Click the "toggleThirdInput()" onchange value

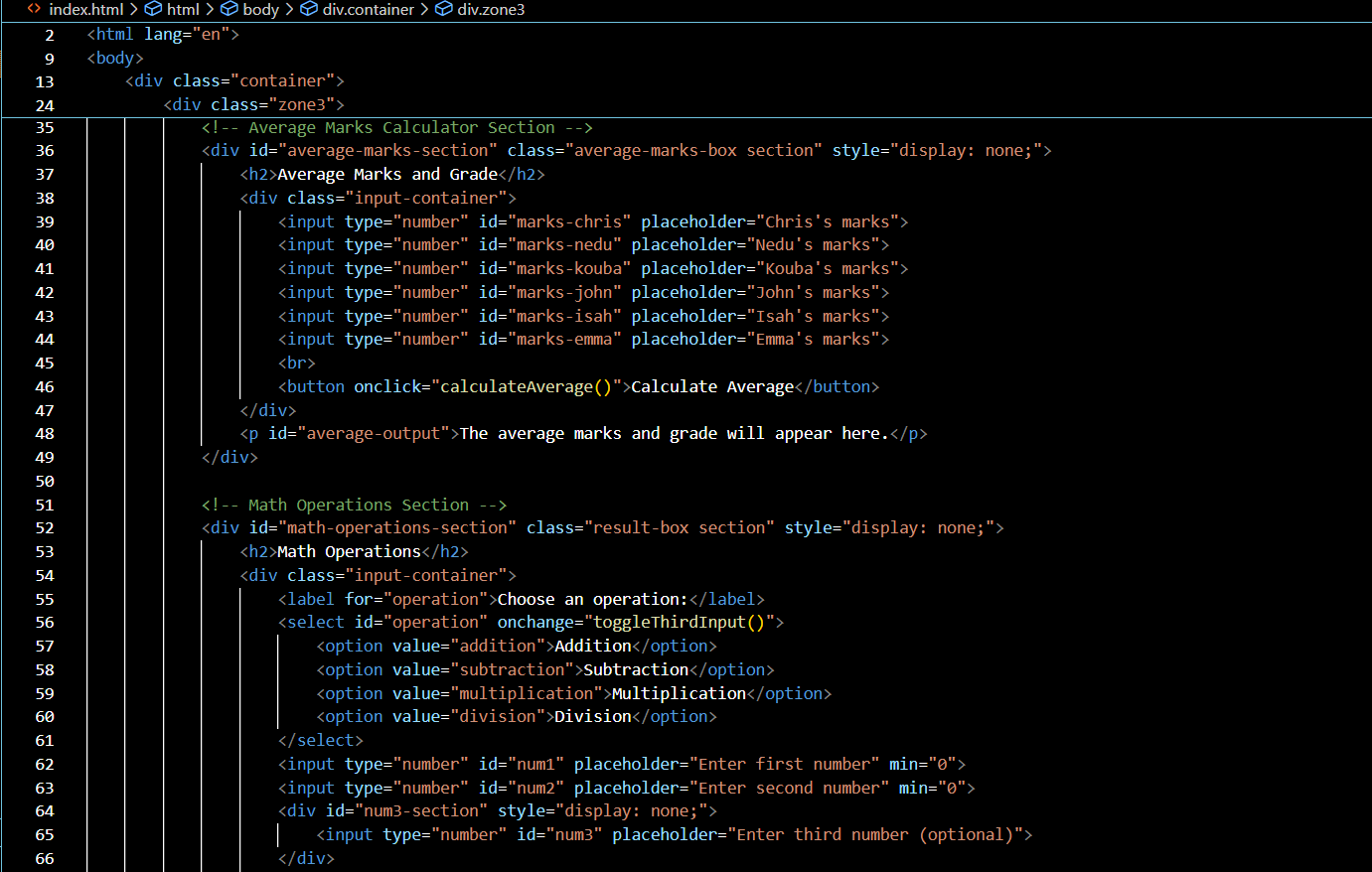pyautogui.click(x=680, y=623)
